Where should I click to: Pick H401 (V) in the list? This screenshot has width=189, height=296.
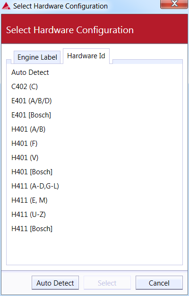tap(25, 158)
